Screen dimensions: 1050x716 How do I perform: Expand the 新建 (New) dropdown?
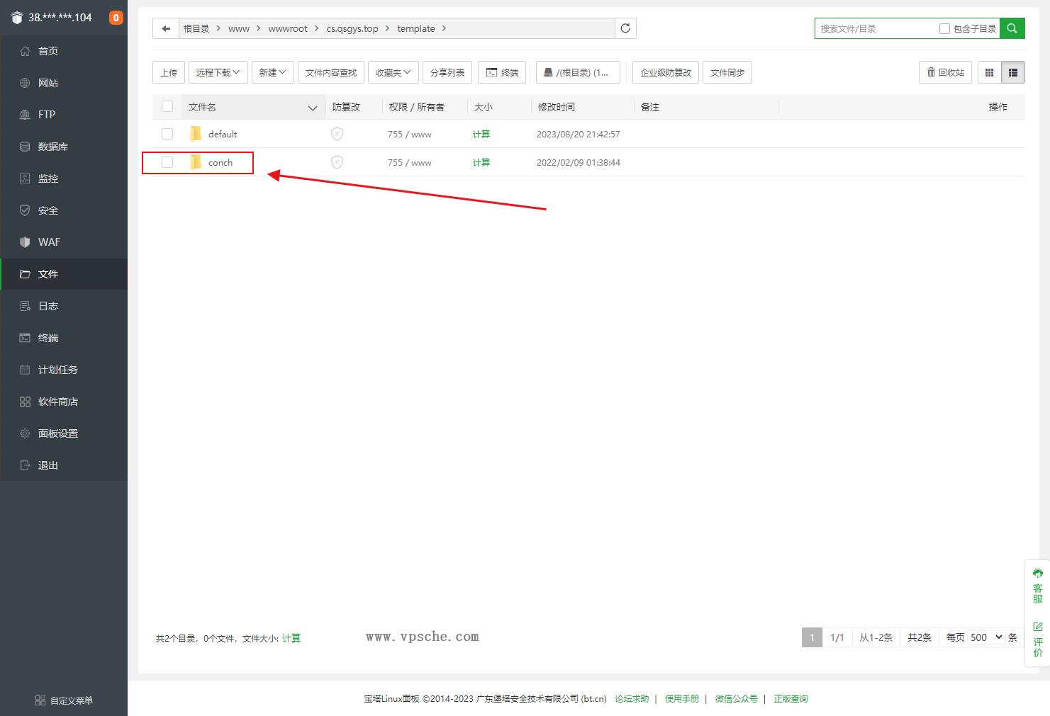[x=272, y=72]
